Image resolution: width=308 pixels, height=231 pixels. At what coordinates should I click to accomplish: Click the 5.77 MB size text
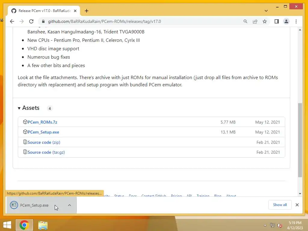pos(228,122)
